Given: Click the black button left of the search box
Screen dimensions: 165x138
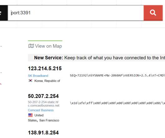Looking at the screenshot, I should pyautogui.click(x=4, y=13).
